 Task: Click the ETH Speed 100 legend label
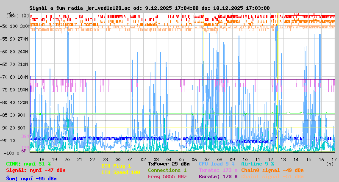pyautogui.click(x=120, y=172)
